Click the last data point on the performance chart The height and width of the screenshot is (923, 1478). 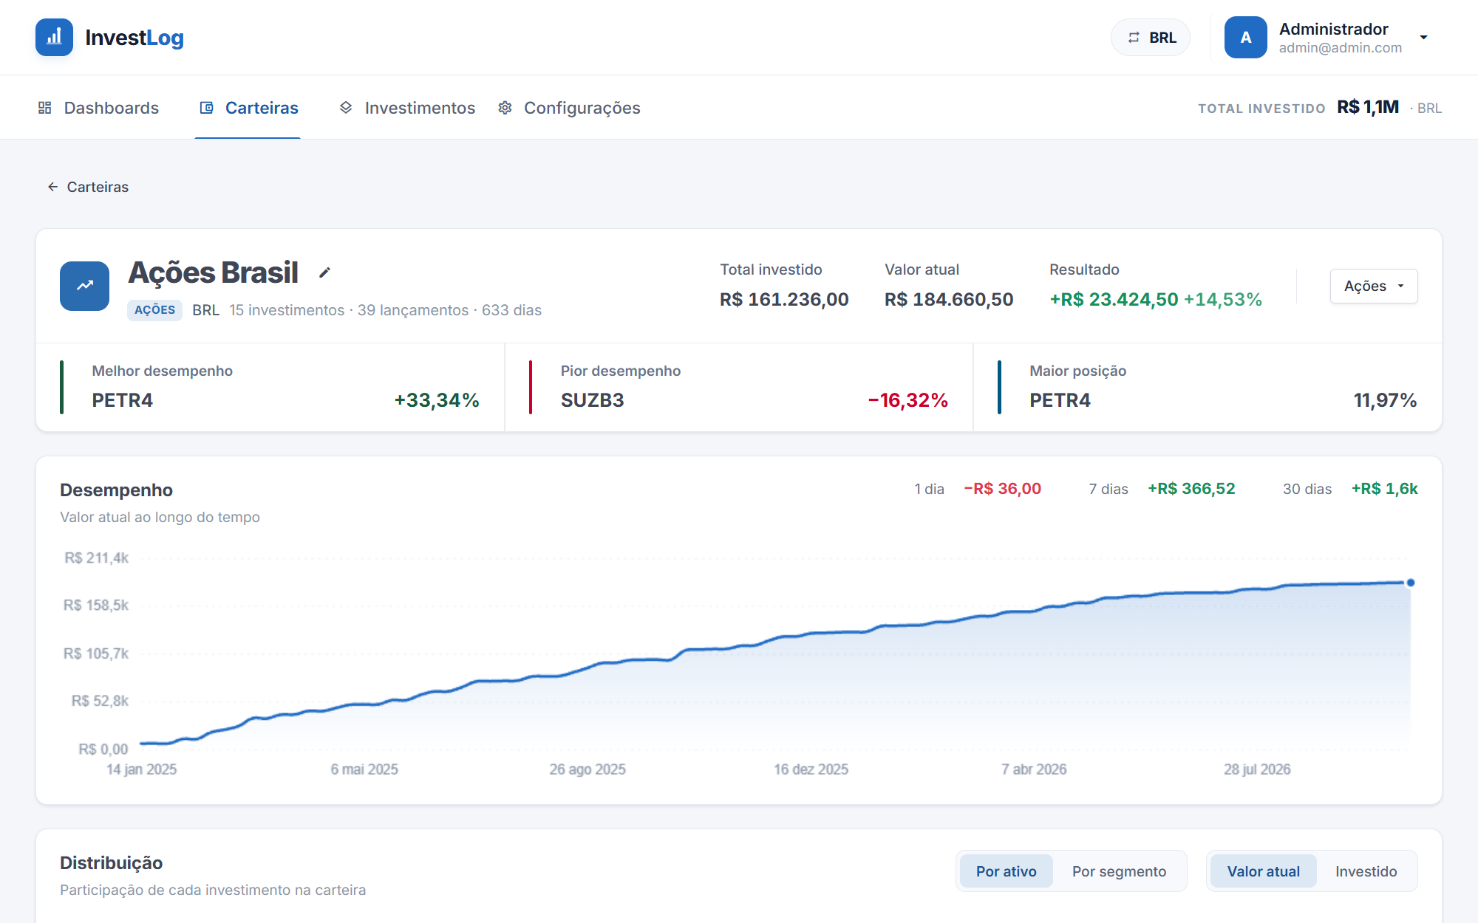tap(1411, 583)
